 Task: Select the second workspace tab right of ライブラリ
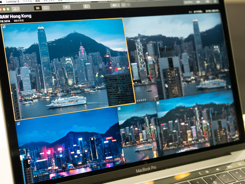click(198, 2)
